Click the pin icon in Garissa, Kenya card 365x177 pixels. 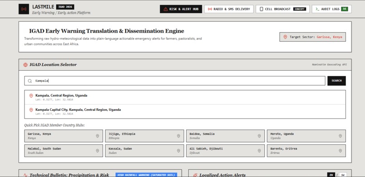[x=97, y=136]
